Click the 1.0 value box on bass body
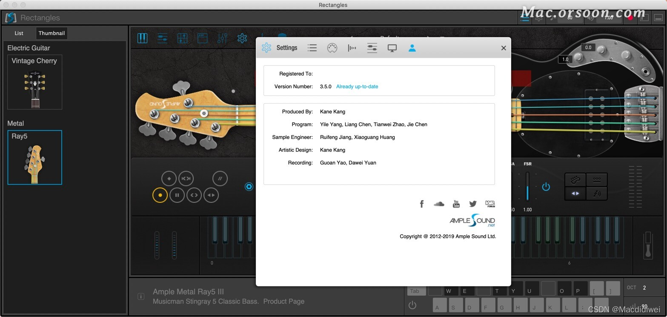The width and height of the screenshot is (667, 317). coord(565,59)
